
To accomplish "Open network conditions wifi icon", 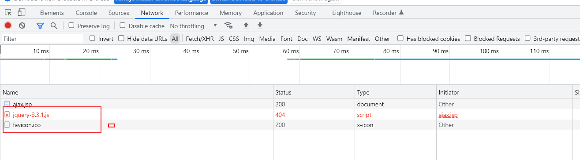I will coord(228,25).
